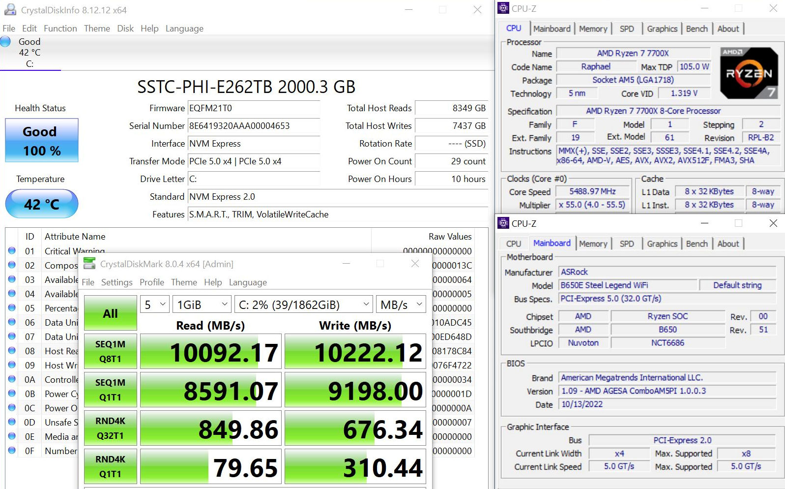
Task: Open SPD tab in upper CPU-Z
Action: pos(627,29)
